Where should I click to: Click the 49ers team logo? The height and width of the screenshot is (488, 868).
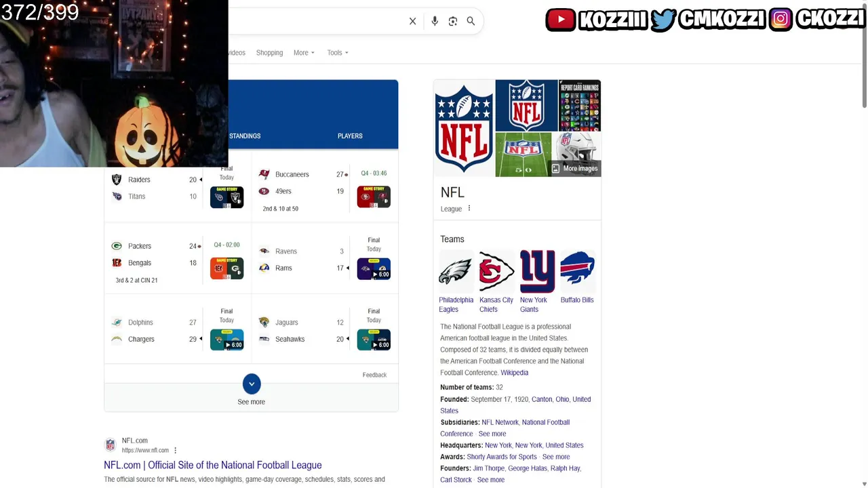tap(264, 191)
